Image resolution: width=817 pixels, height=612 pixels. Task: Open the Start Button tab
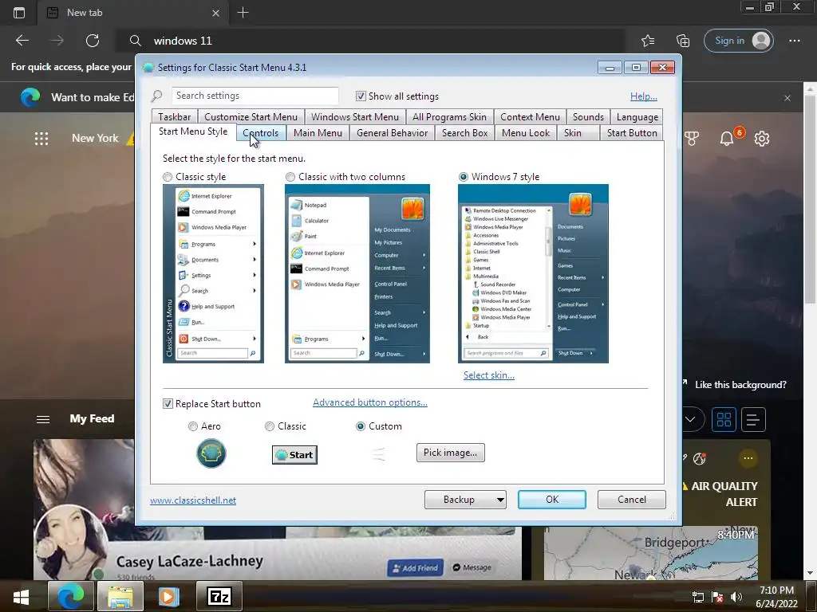pos(632,133)
